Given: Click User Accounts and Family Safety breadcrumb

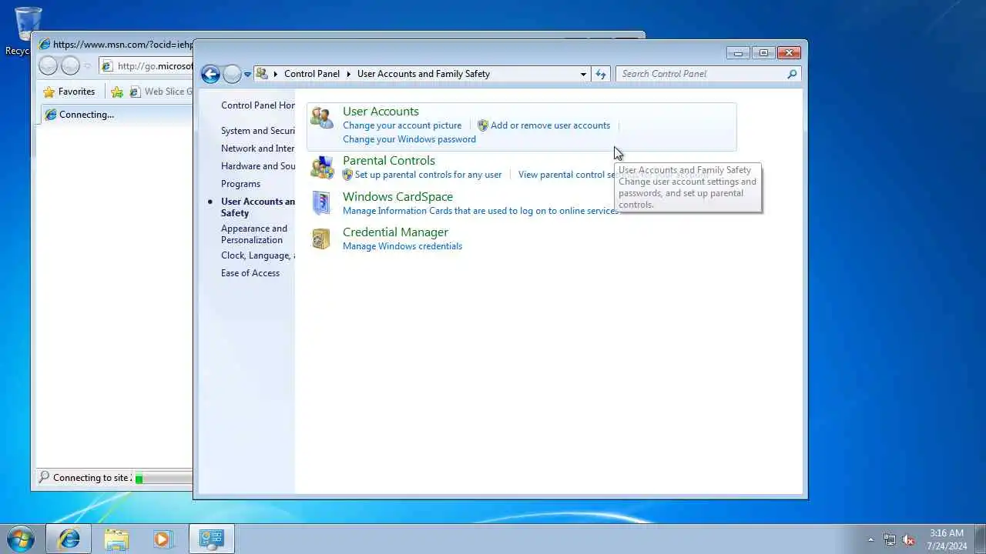Looking at the screenshot, I should point(424,74).
